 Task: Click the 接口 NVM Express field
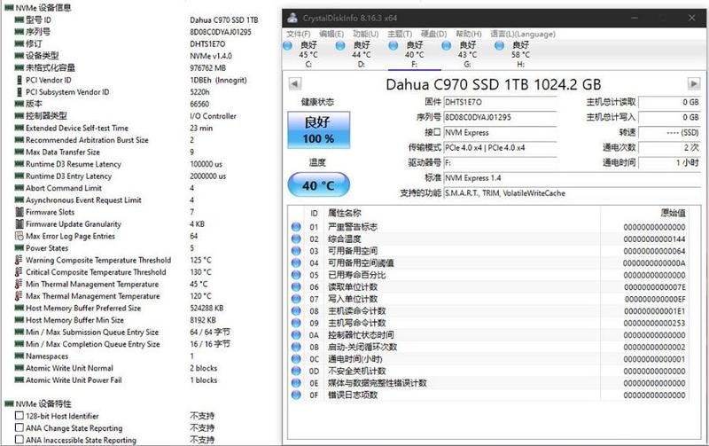tap(500, 132)
